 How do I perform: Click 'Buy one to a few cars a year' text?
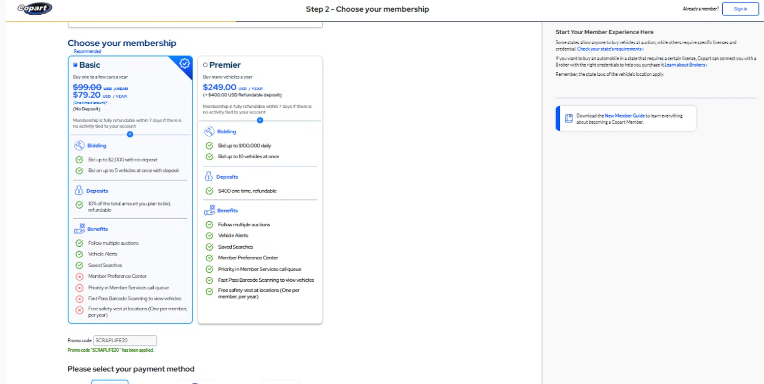coord(100,77)
